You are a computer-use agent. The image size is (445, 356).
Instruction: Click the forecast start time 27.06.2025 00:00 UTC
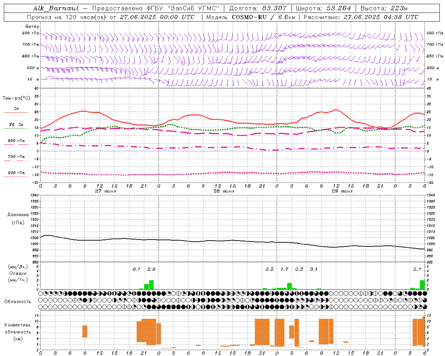(157, 17)
